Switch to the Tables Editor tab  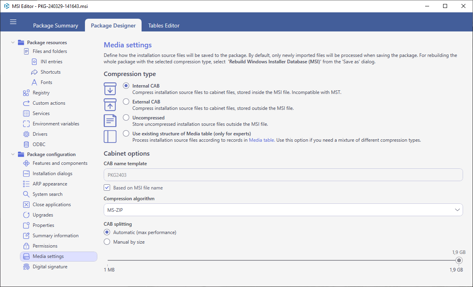point(164,25)
